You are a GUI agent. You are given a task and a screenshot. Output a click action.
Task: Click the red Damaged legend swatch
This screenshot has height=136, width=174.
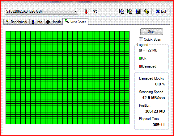tap(140, 66)
